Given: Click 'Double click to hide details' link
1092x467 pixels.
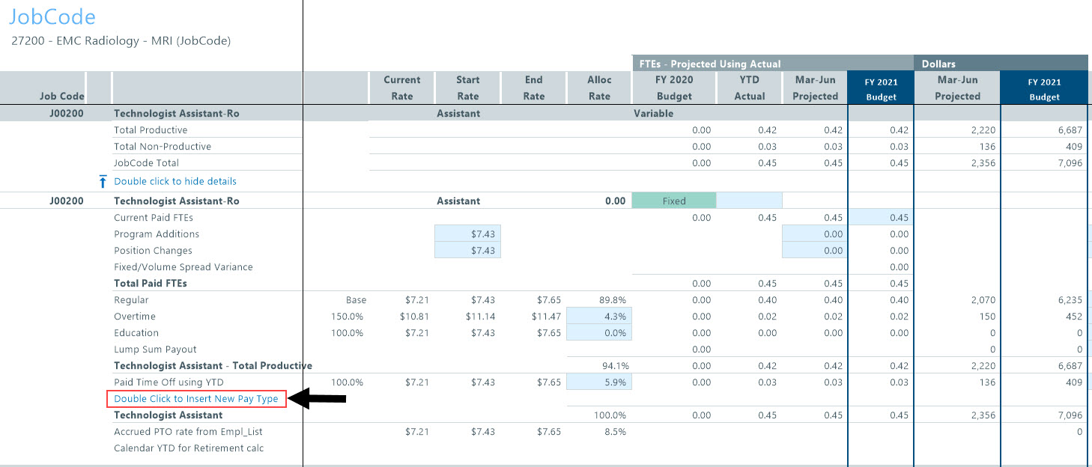Looking at the screenshot, I should point(175,181).
